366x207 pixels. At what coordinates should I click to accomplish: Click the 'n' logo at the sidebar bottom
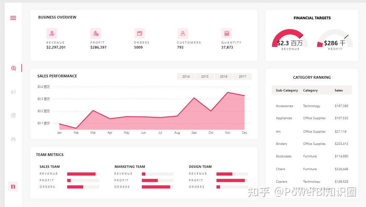click(13, 186)
